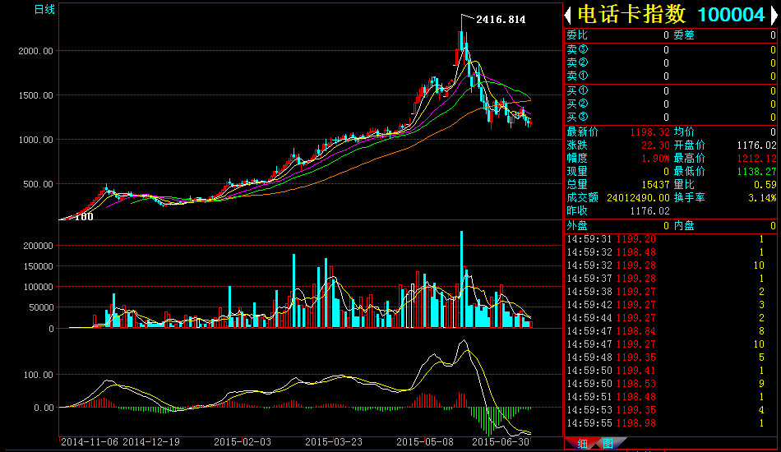Viewport: 781px width, 452px height.
Task: Click the 委比 label
Action: point(577,35)
